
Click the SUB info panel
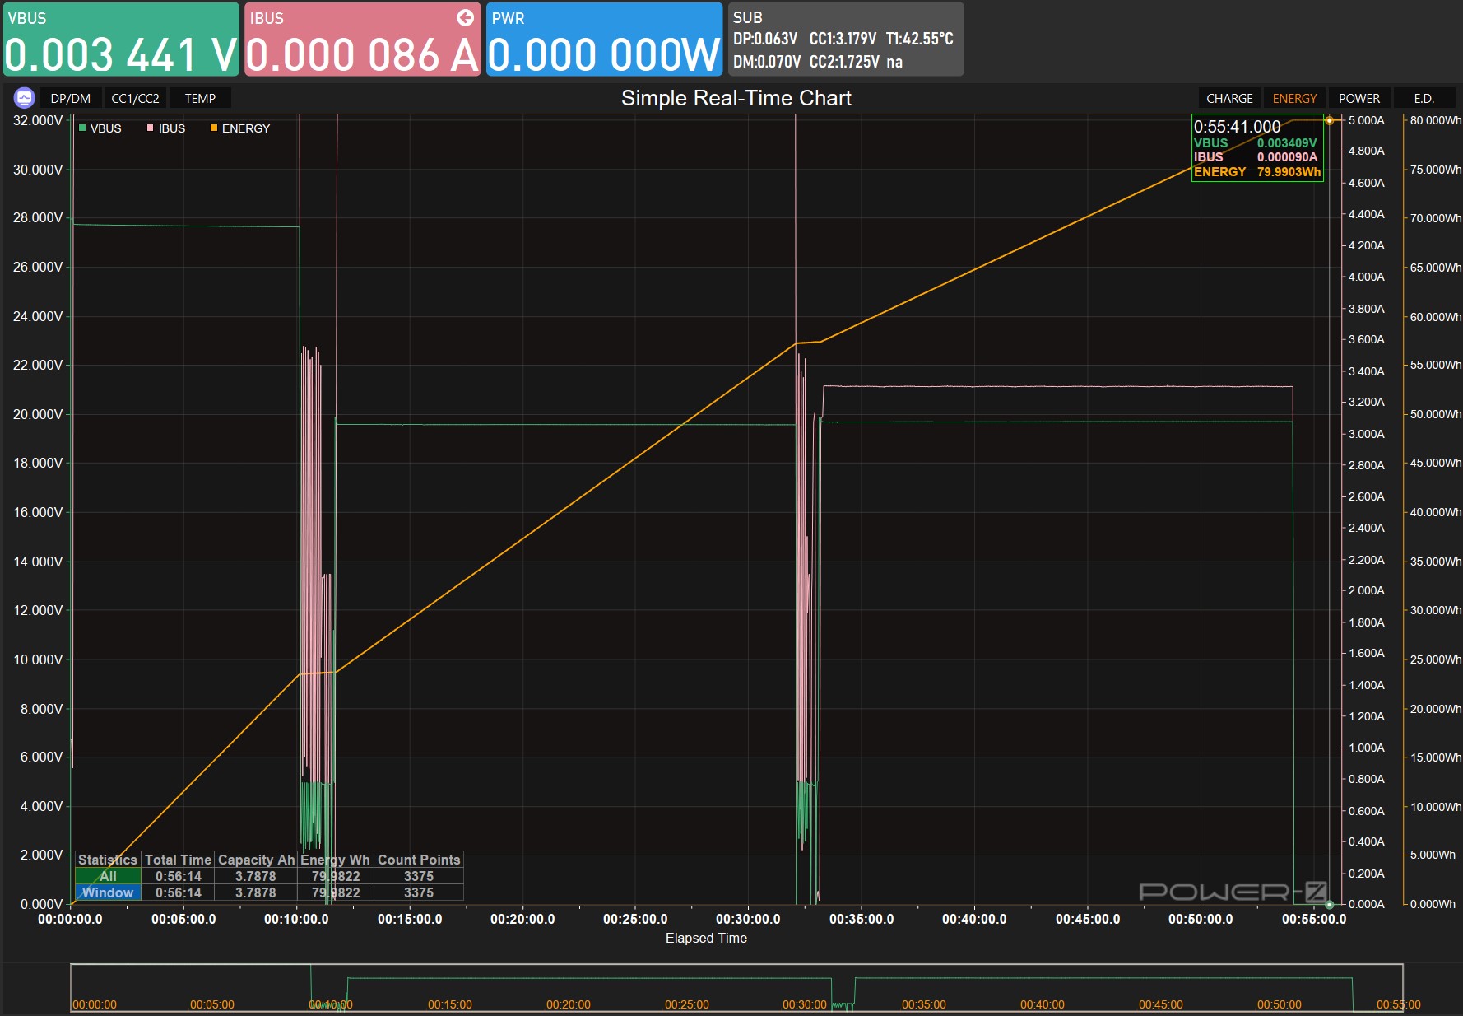[x=845, y=40]
